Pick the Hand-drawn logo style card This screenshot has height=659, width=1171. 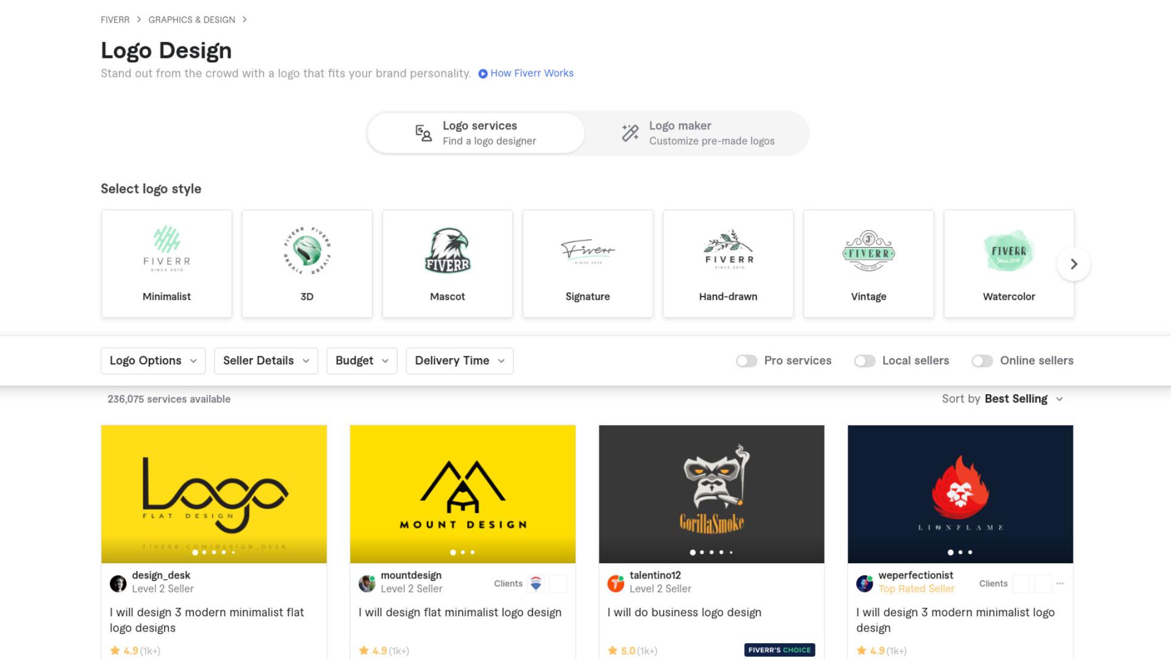pyautogui.click(x=728, y=264)
